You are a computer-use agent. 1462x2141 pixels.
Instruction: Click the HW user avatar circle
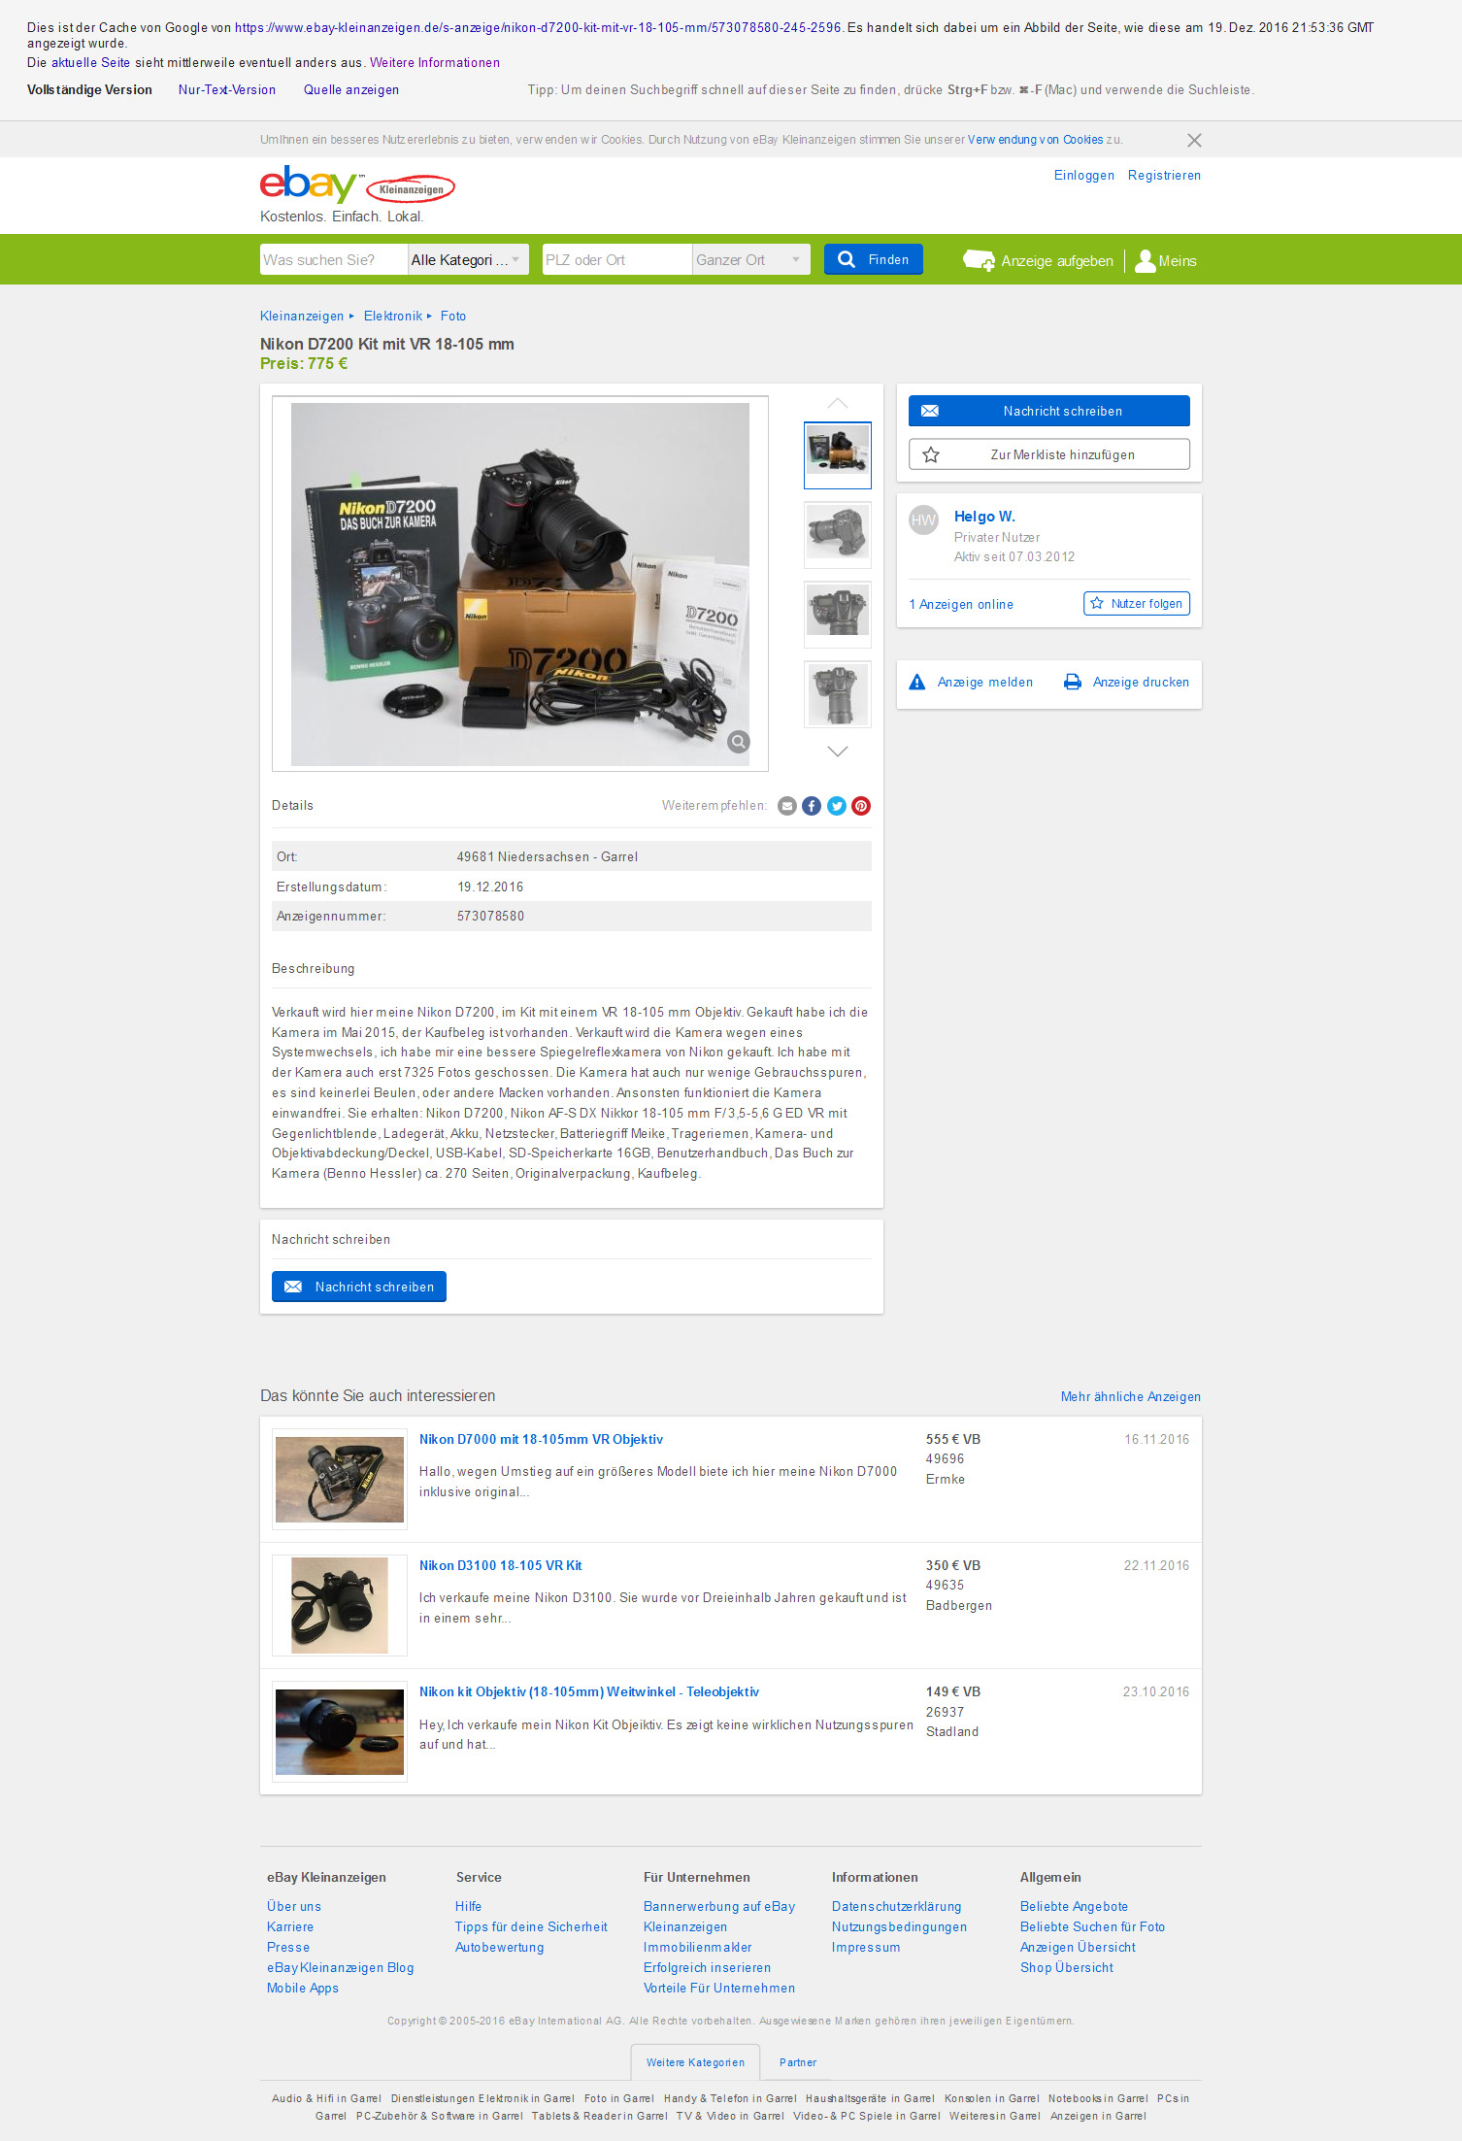tap(923, 520)
